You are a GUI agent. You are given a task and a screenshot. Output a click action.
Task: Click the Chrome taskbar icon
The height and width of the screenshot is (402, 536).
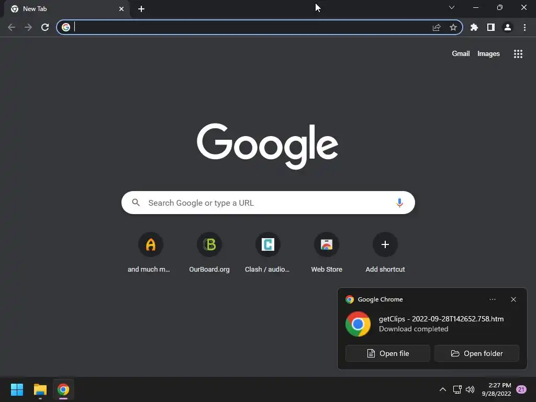tap(63, 389)
